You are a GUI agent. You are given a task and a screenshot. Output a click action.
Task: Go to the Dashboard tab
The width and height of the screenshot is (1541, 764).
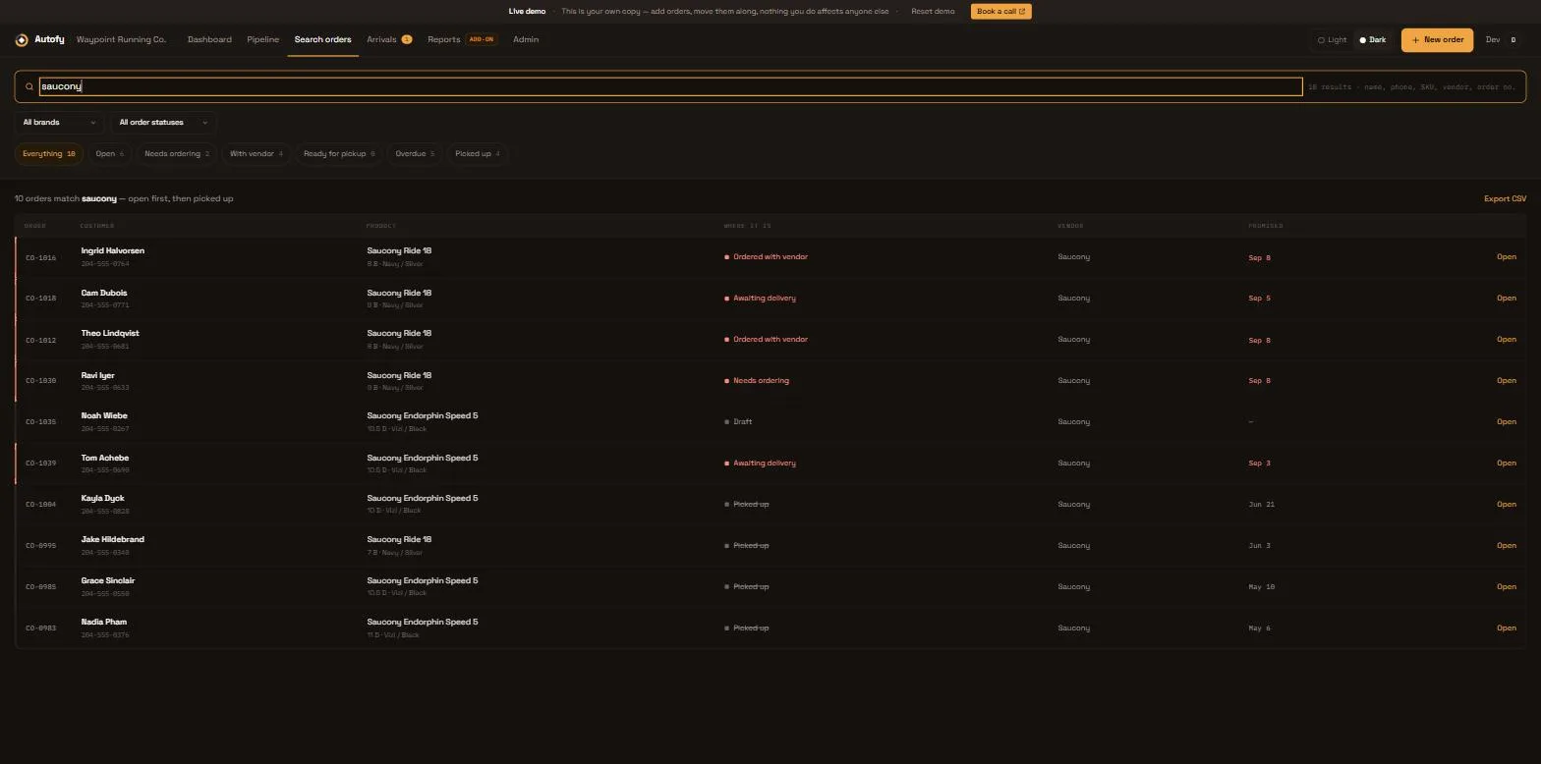pos(209,40)
